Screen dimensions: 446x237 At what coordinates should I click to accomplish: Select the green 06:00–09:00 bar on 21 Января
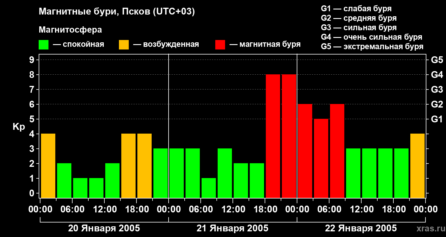point(209,188)
